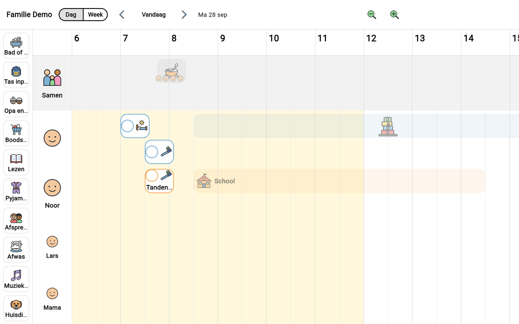The width and height of the screenshot is (519, 324).
Task: Check off Noor's Tanden... task circle
Action: 152,176
